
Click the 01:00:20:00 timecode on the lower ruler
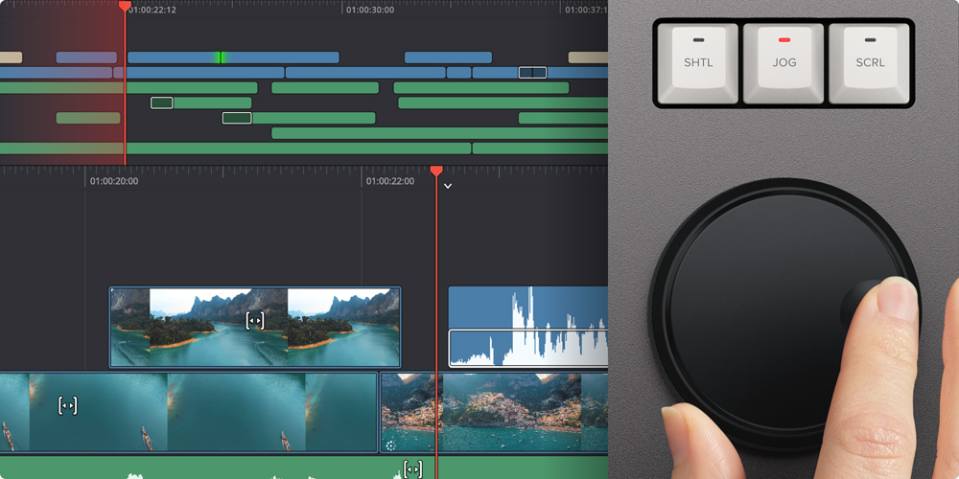(114, 181)
